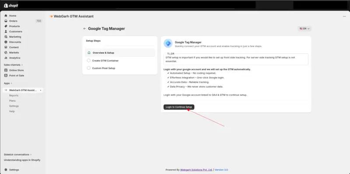Select the Create GTM Container step circle
Screen dimensions: 350x174
[89, 61]
